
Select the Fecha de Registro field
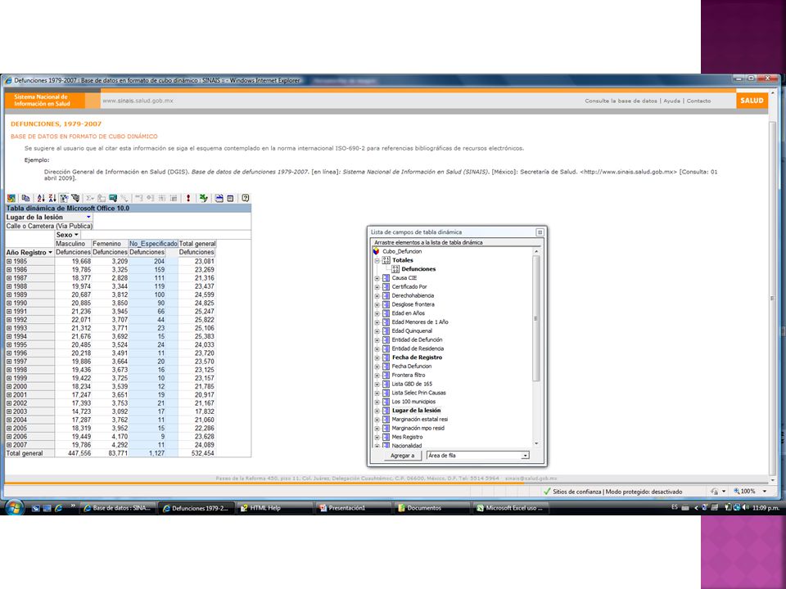point(417,357)
